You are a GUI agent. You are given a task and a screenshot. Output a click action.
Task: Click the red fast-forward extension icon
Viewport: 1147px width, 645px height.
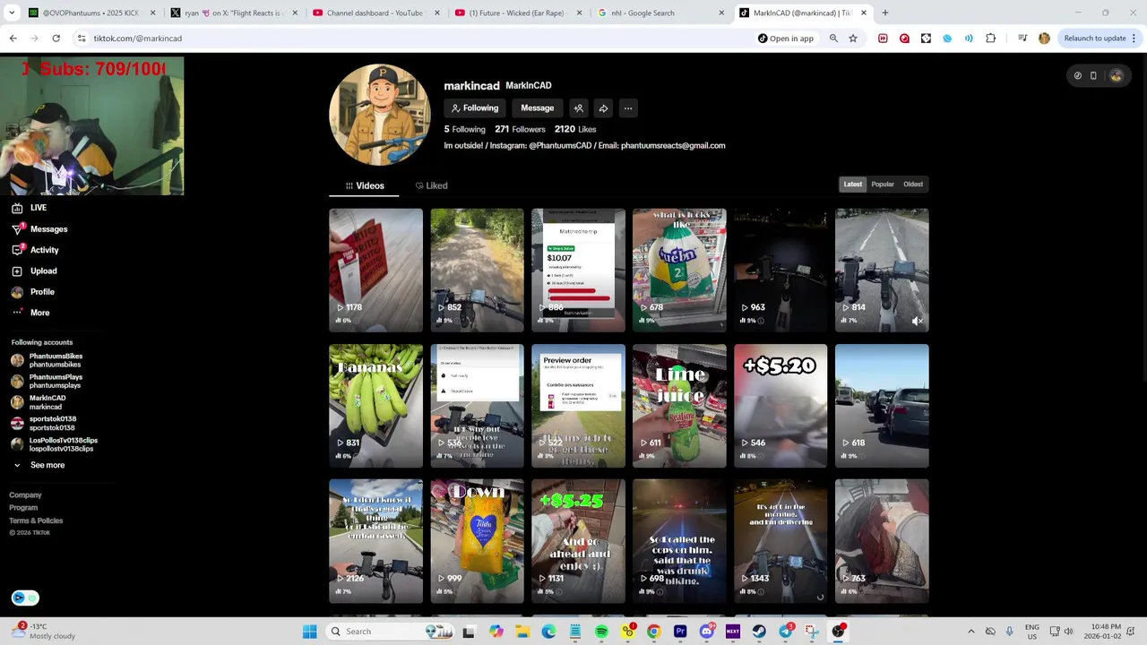[883, 39]
